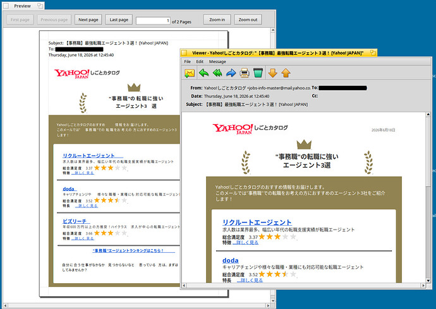Move the message to trash with the bin icon
436x309 pixels.
(258, 73)
